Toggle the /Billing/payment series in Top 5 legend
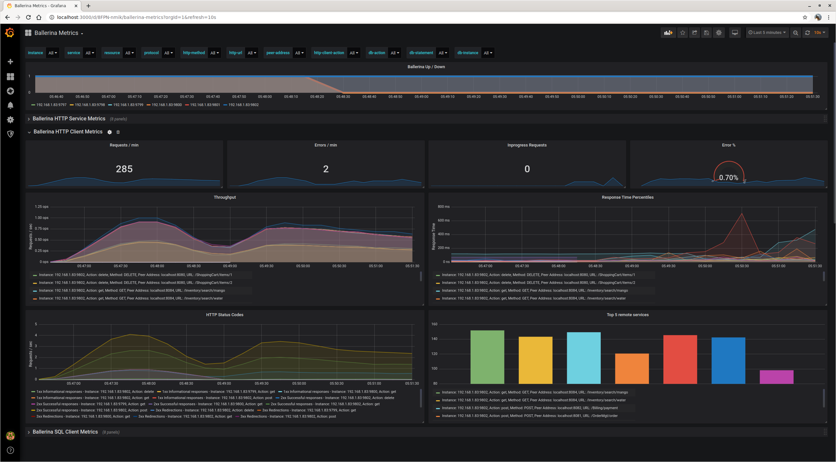836x462 pixels. pyautogui.click(x=530, y=408)
